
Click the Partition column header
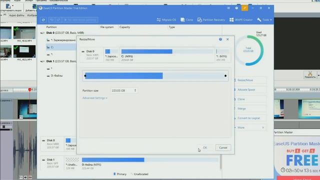pos(51,27)
